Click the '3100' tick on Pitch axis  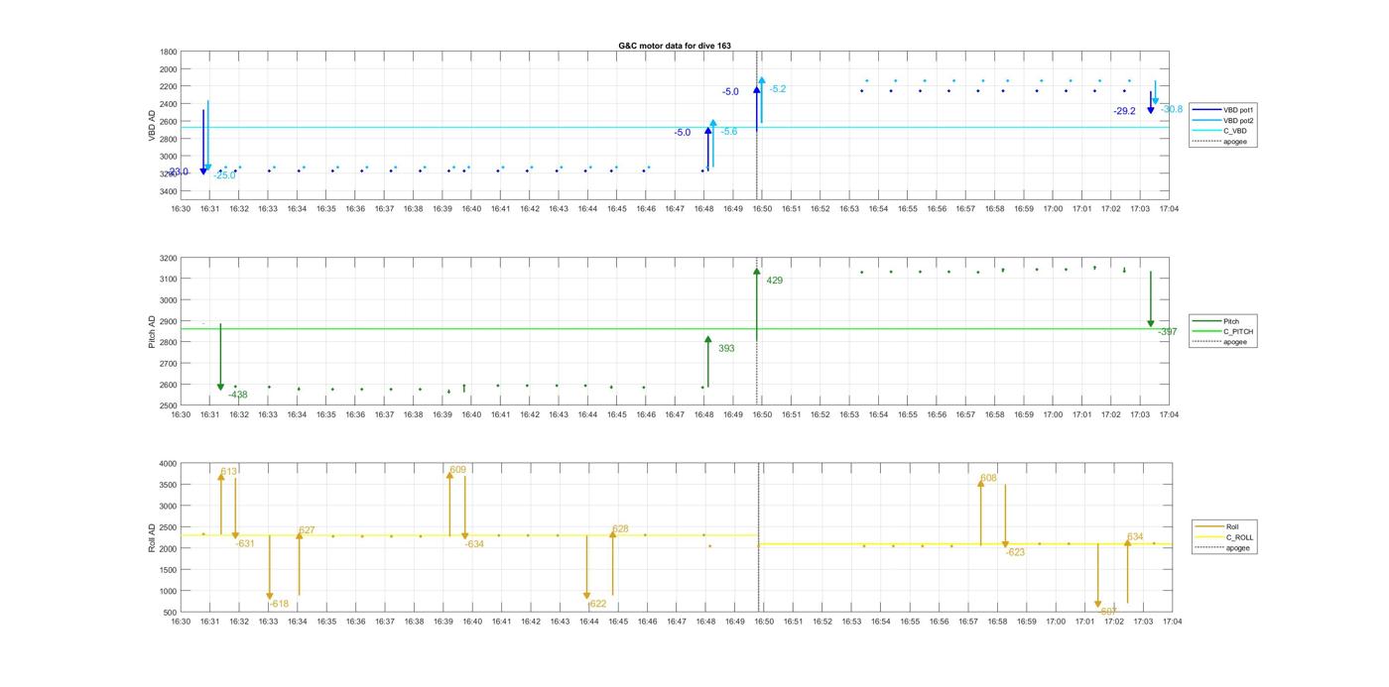point(169,280)
